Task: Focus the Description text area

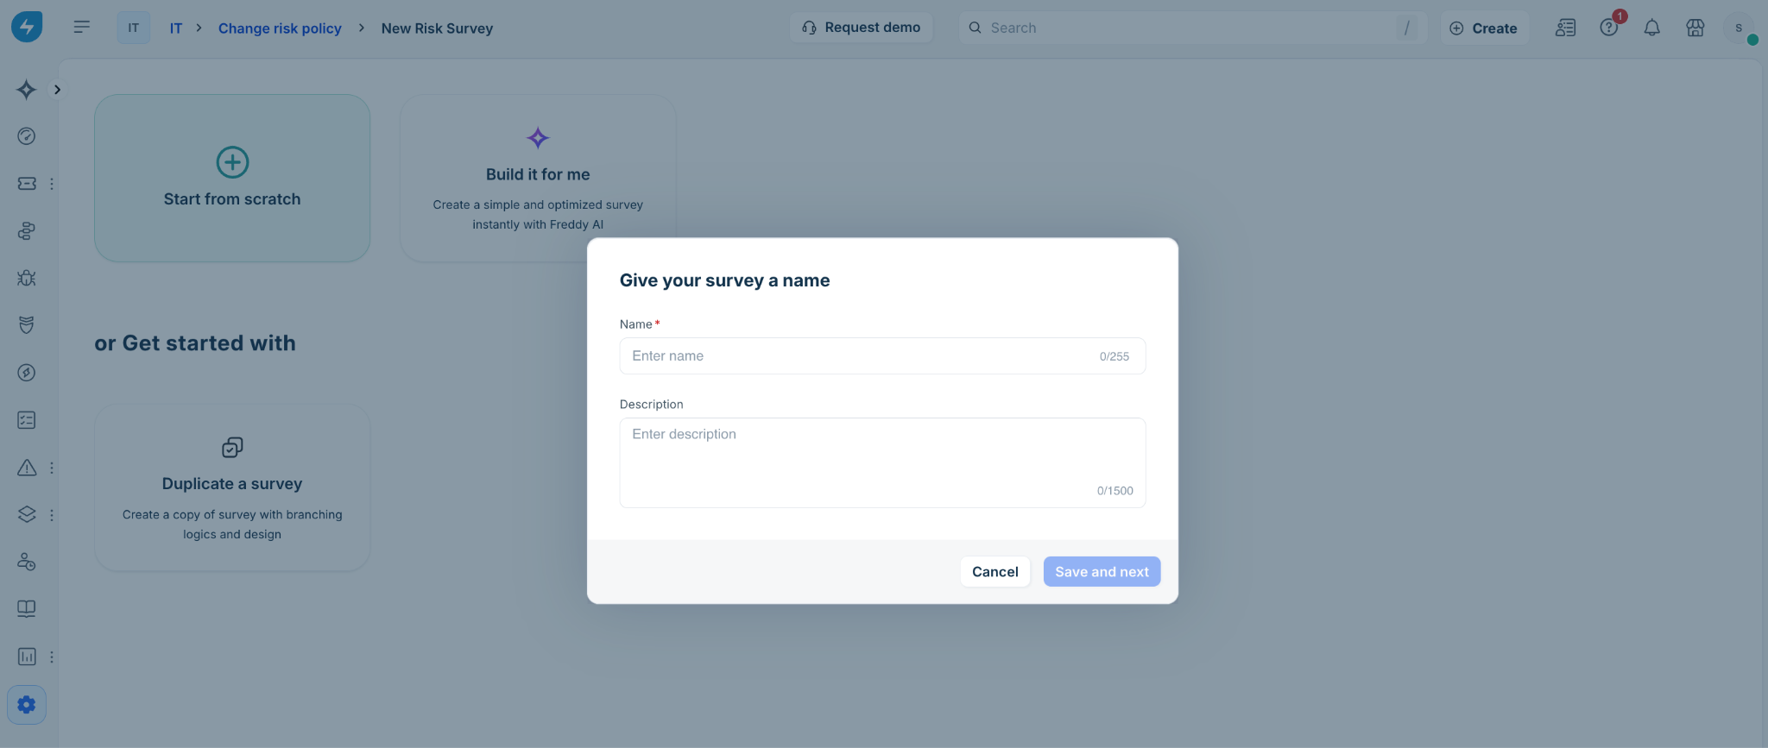Action: point(882,462)
